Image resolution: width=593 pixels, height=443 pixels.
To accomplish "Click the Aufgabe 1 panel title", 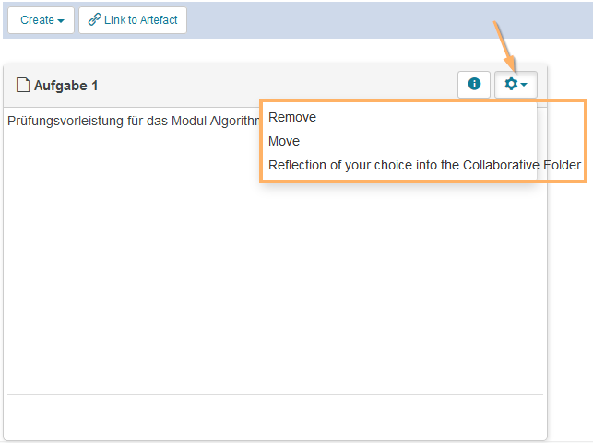I will 65,86.
